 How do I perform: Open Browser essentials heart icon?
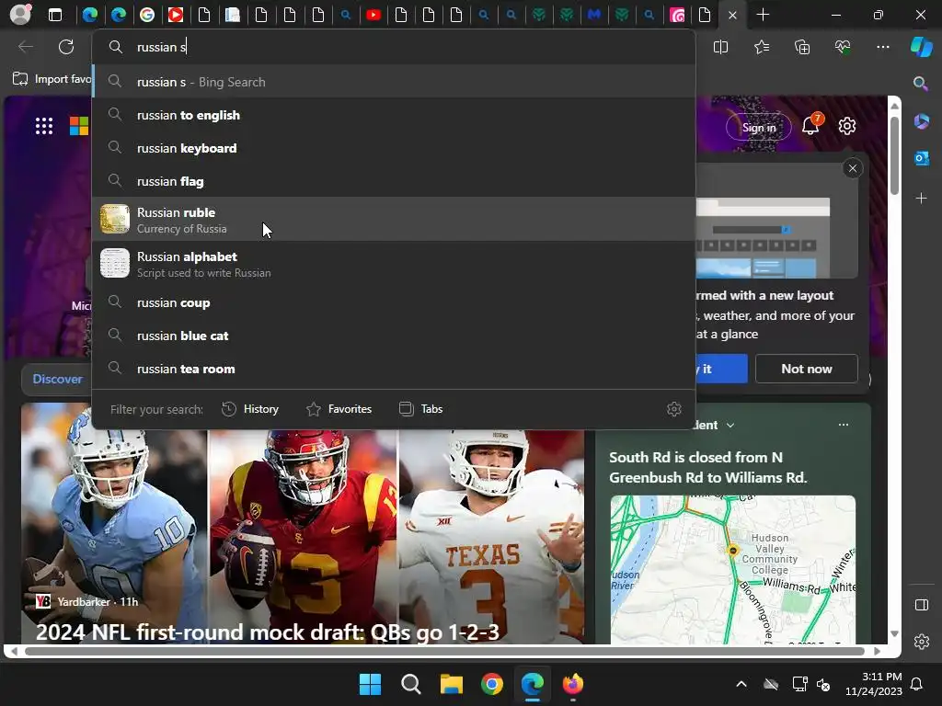tap(843, 47)
